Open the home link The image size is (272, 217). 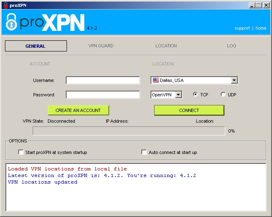[261, 28]
